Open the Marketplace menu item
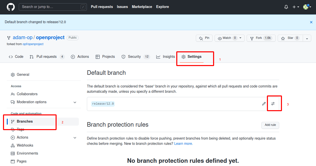This screenshot has height=166, width=316. 142,7
